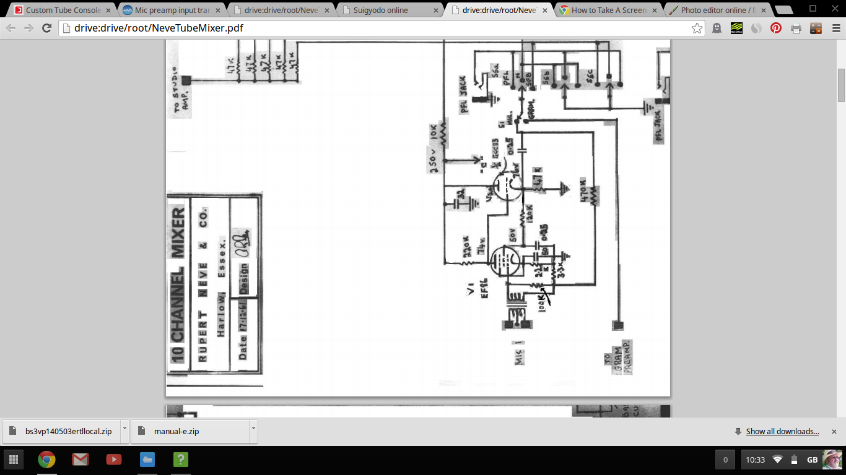The height and width of the screenshot is (475, 846).
Task: Select the inactive drive:drive/root/Neve tab
Action: [280, 11]
